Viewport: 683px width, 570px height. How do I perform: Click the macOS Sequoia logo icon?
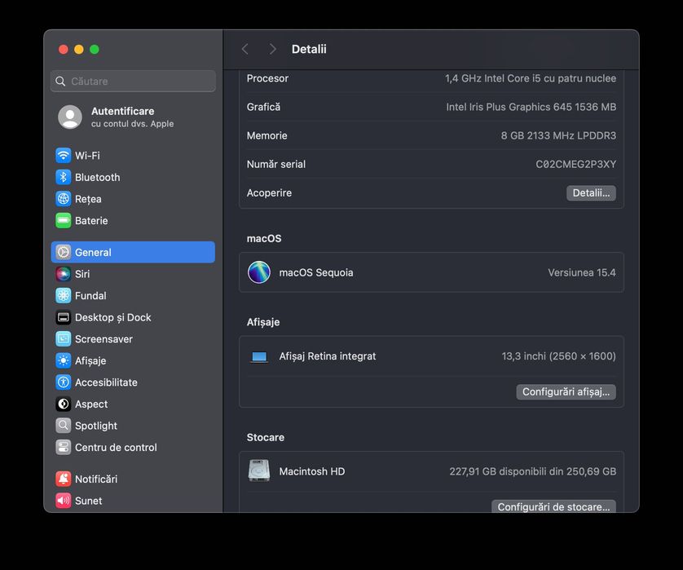click(259, 272)
